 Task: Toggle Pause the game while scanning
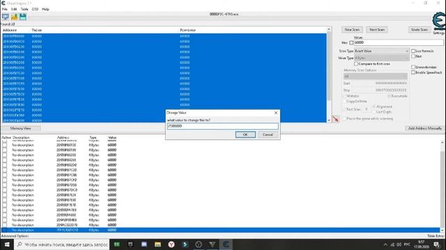344,119
